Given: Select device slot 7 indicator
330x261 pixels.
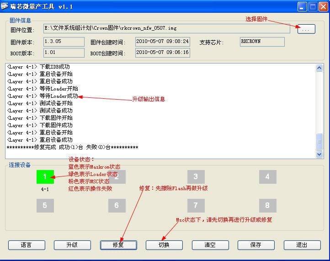Looking at the screenshot, I should coord(196,205).
